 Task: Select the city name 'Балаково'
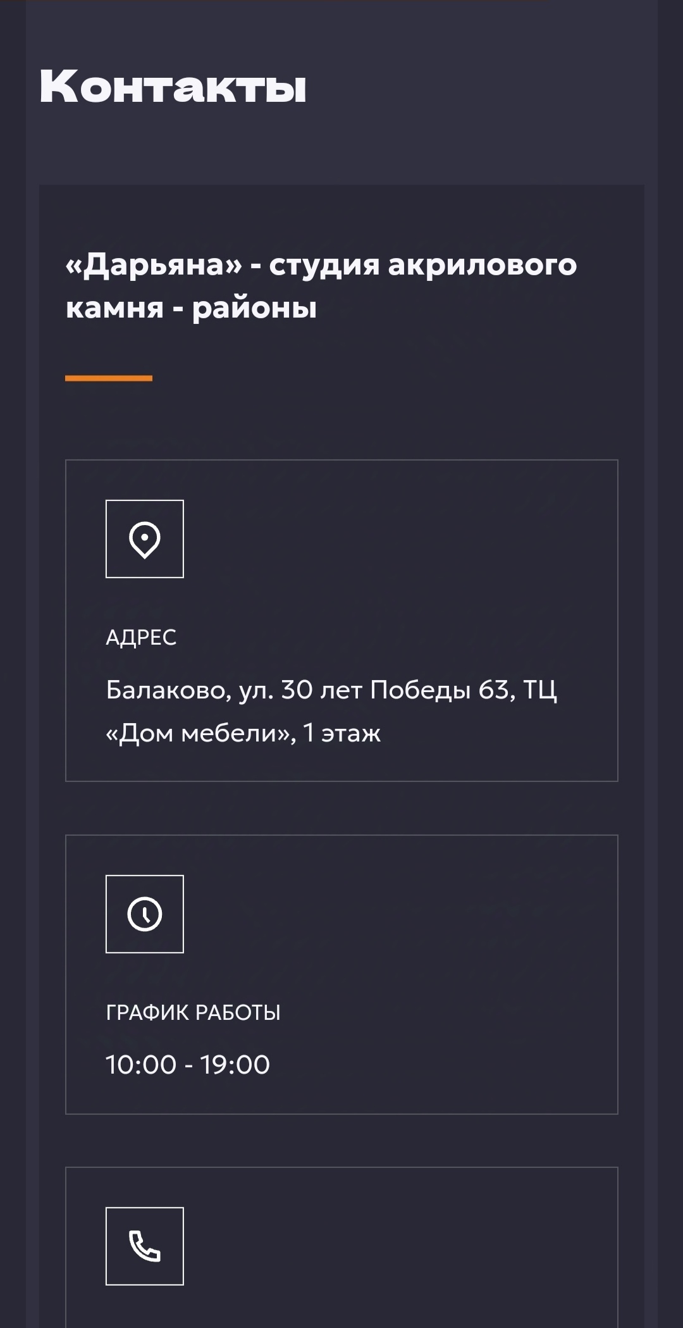(x=168, y=690)
